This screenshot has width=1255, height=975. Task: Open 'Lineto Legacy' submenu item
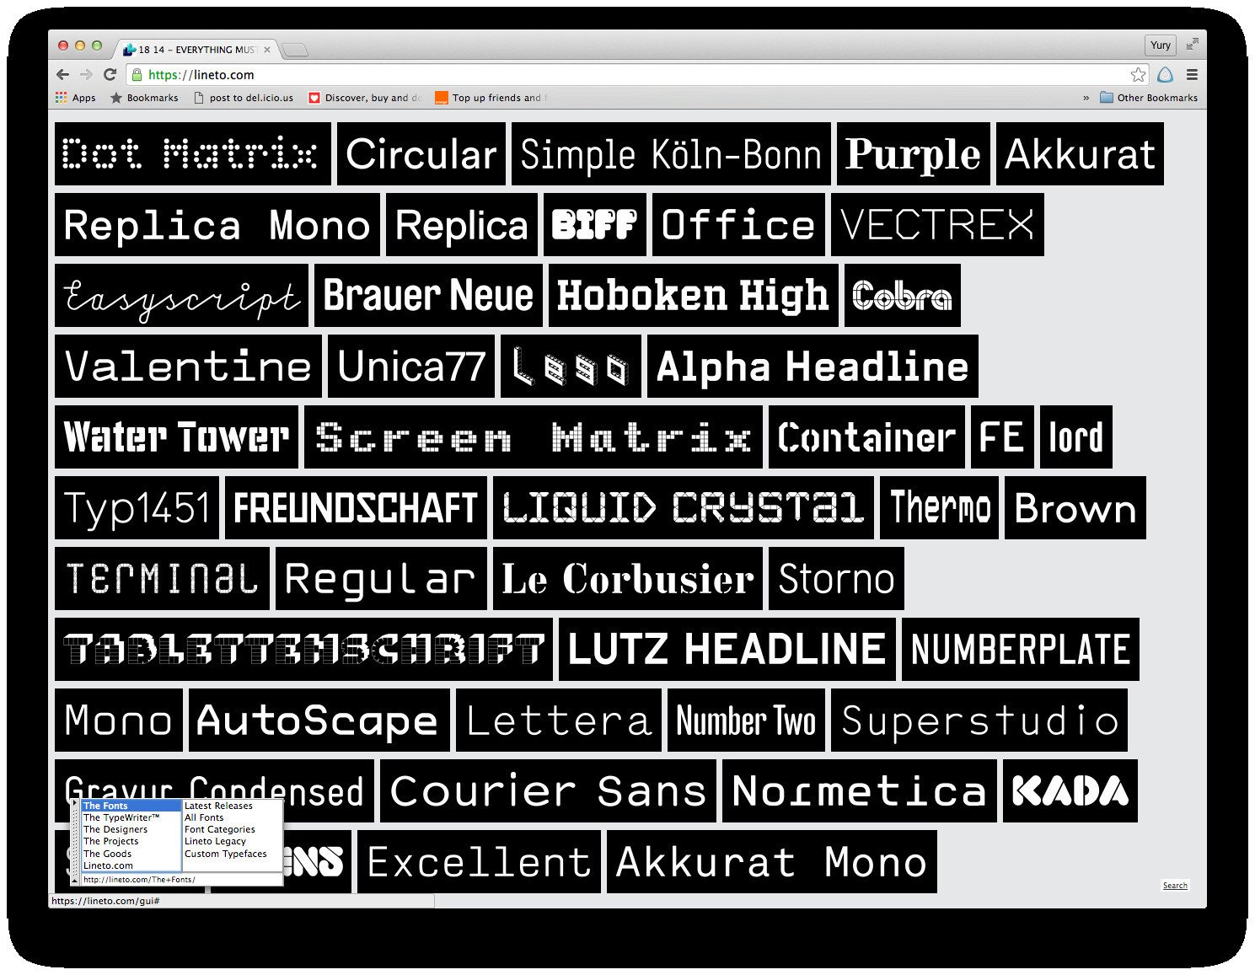click(x=232, y=841)
